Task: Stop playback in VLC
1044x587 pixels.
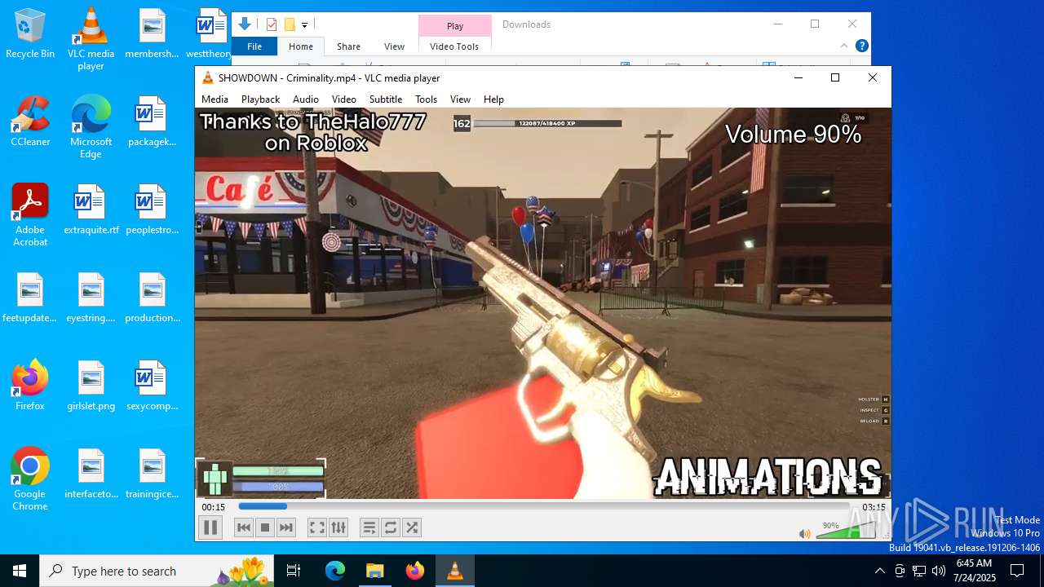Action: coord(265,527)
